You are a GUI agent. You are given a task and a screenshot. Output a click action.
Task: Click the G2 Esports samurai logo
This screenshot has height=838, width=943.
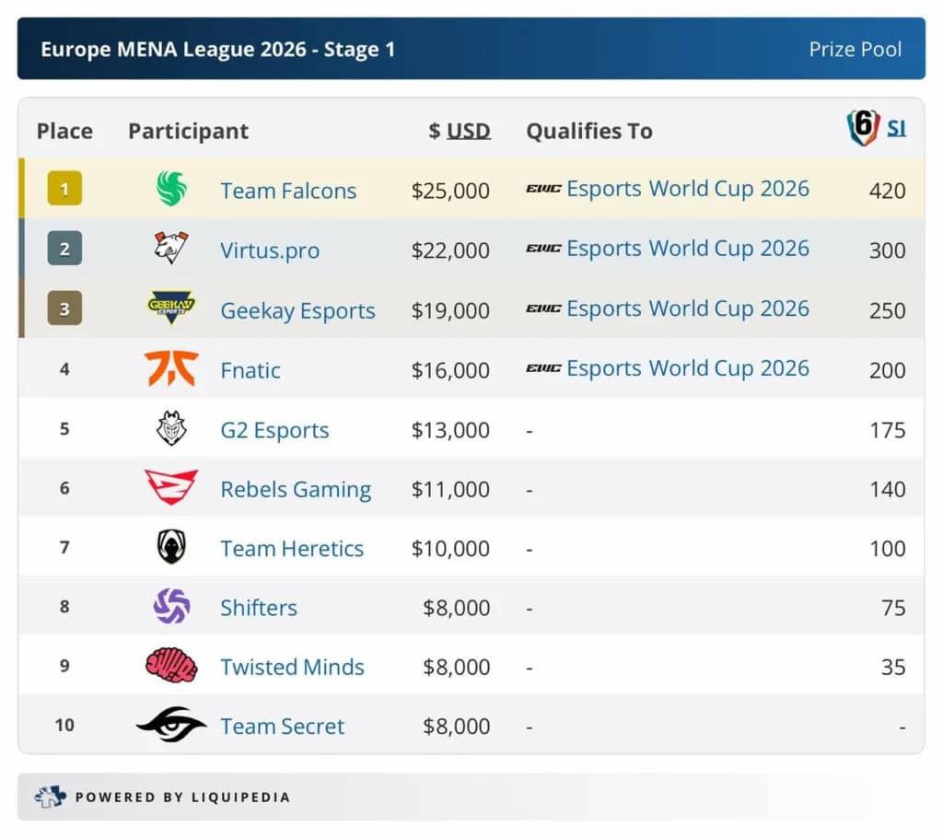171,427
